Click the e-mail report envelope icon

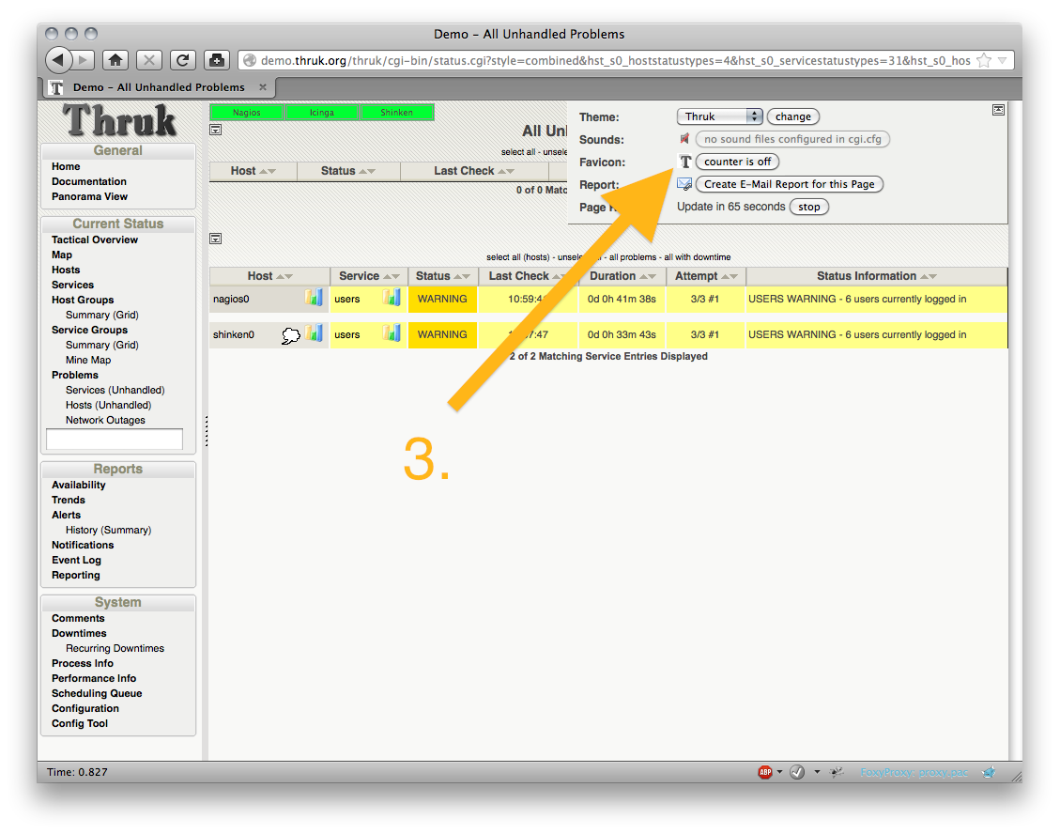[x=684, y=184]
